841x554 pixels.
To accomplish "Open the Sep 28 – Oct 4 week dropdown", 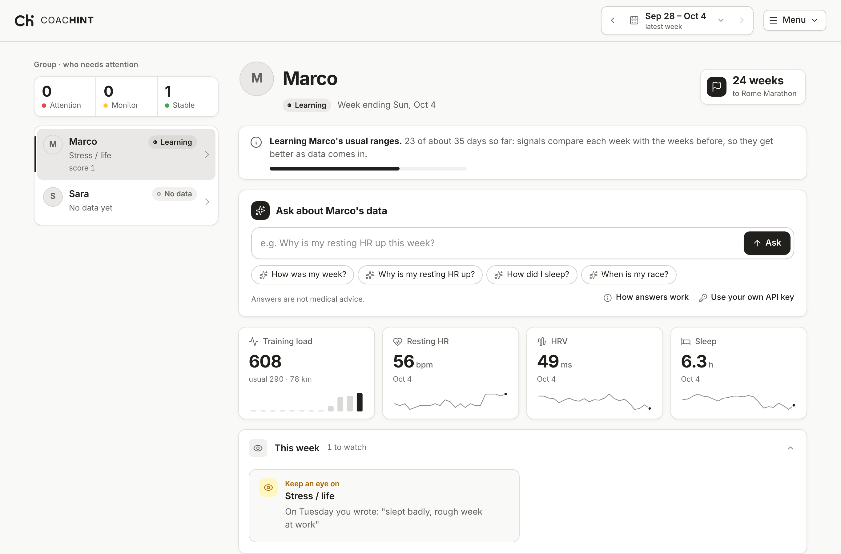I will click(x=677, y=21).
